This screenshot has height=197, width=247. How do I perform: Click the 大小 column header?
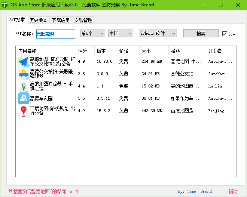154,51
